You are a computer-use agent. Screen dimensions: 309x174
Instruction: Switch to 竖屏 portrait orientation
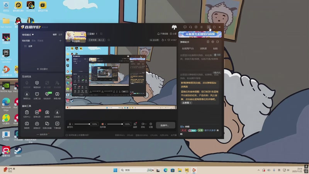pyautogui.click(x=60, y=34)
